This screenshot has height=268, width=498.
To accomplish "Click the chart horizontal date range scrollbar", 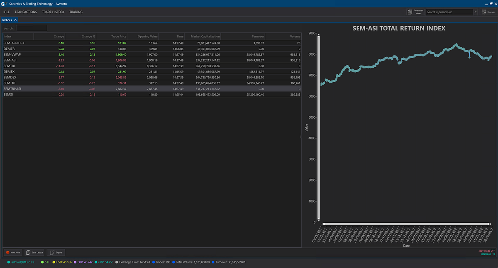I will [406, 224].
